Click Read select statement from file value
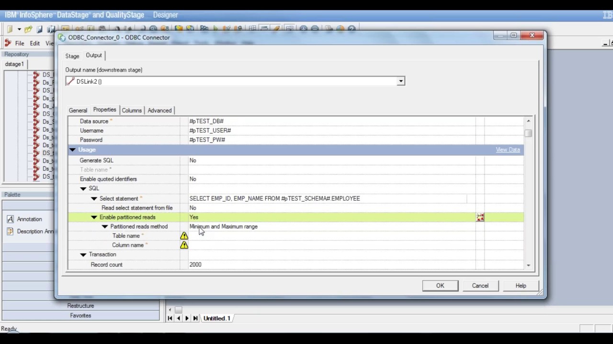 point(193,208)
